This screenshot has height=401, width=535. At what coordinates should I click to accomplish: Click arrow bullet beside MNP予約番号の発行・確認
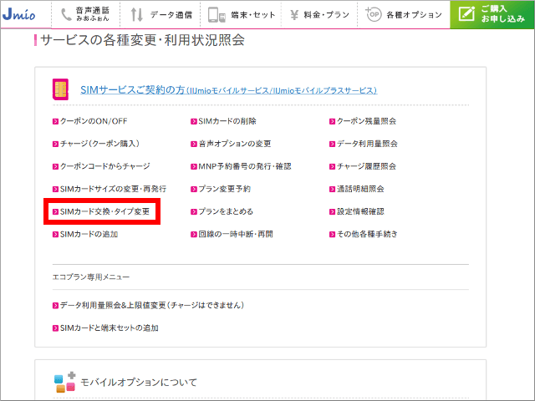[x=194, y=167]
